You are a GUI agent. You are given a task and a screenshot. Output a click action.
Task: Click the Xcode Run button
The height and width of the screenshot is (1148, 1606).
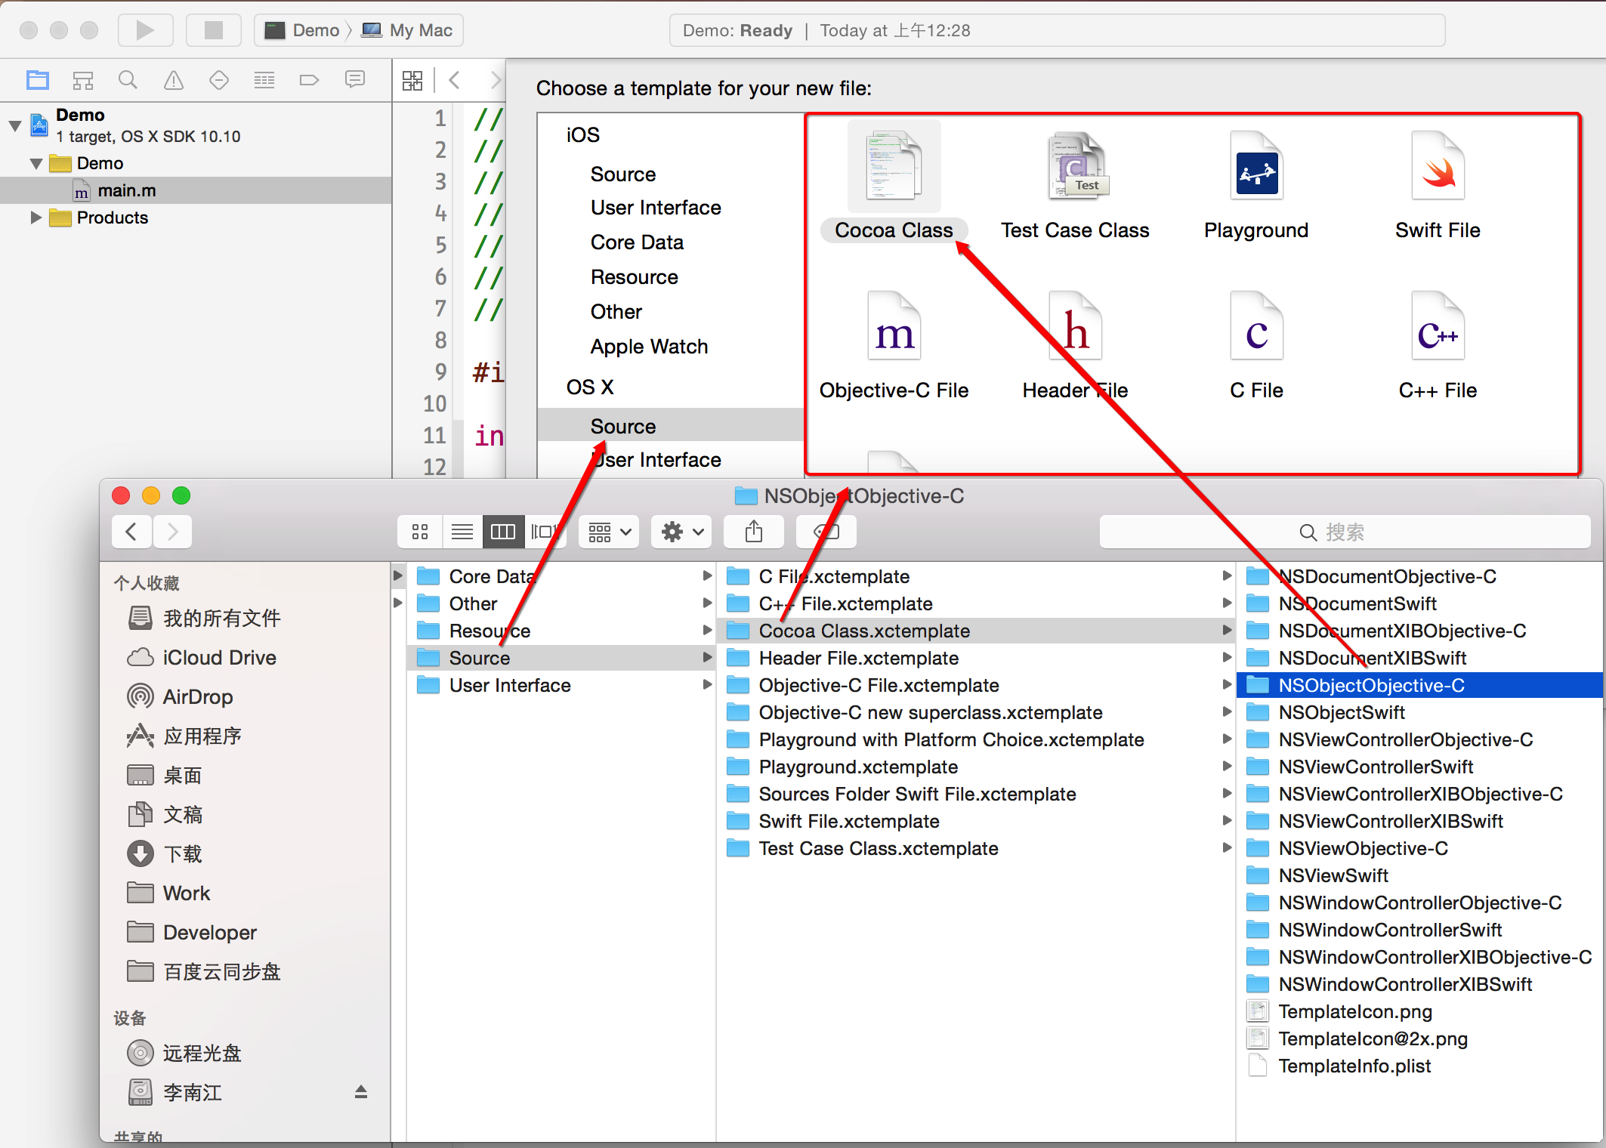tap(145, 30)
